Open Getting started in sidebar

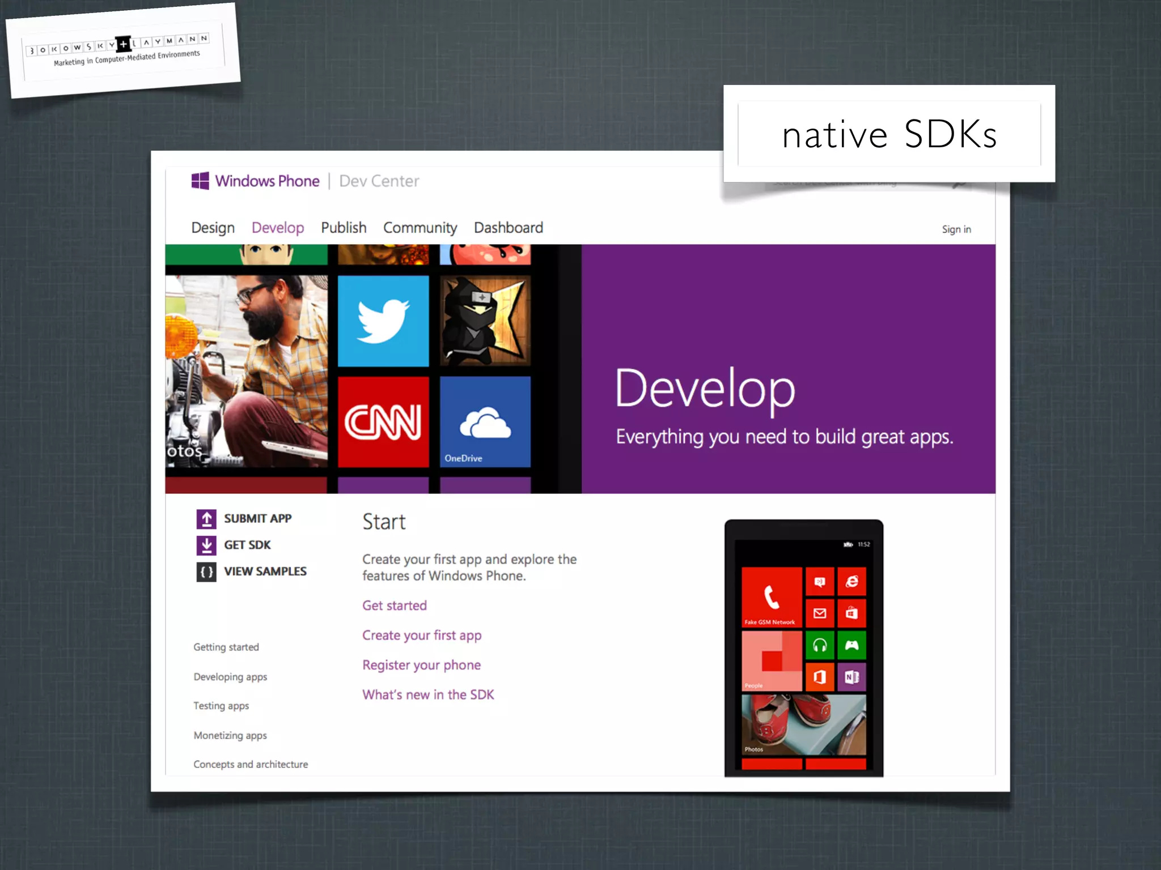[x=226, y=647]
